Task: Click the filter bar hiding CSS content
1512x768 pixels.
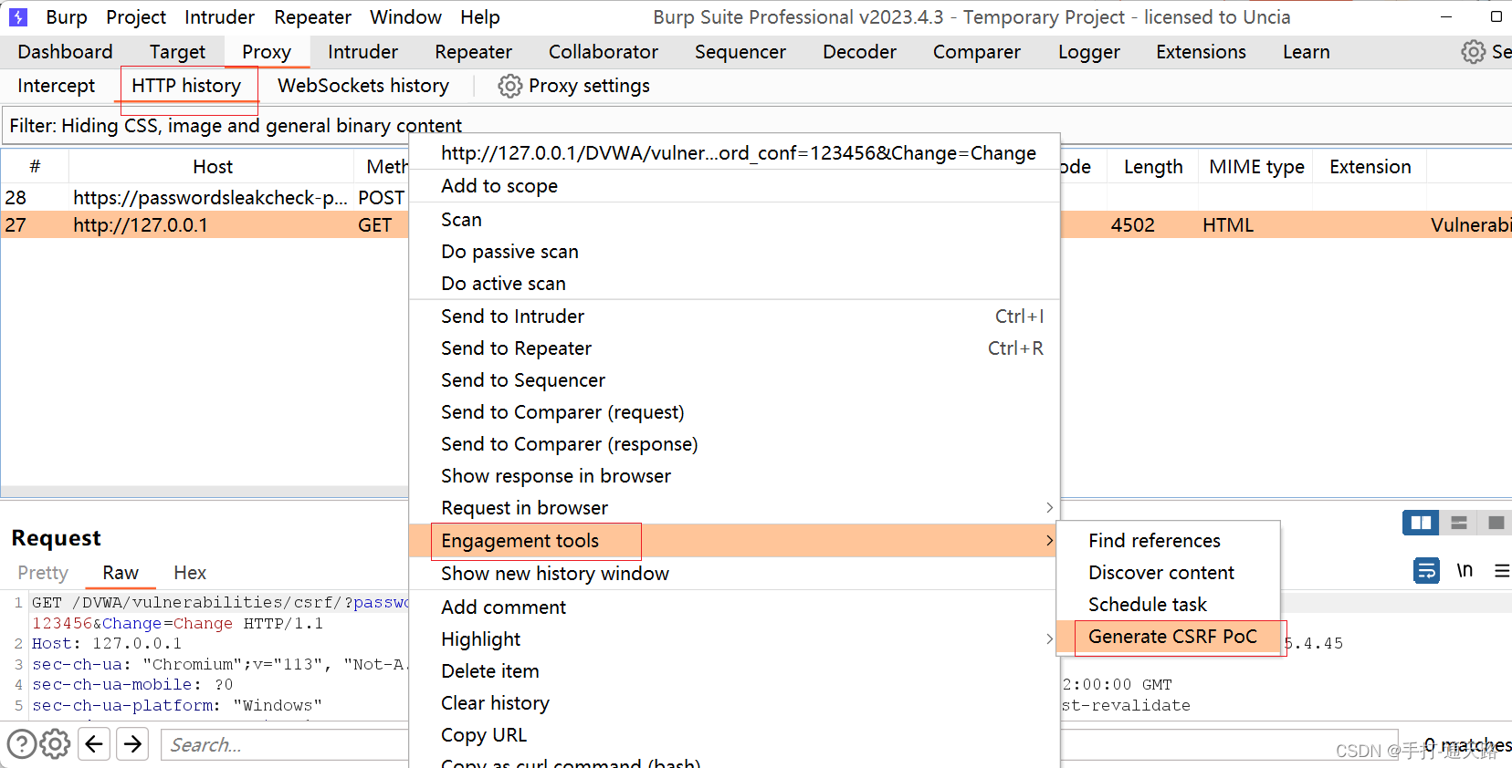Action: pyautogui.click(x=756, y=125)
